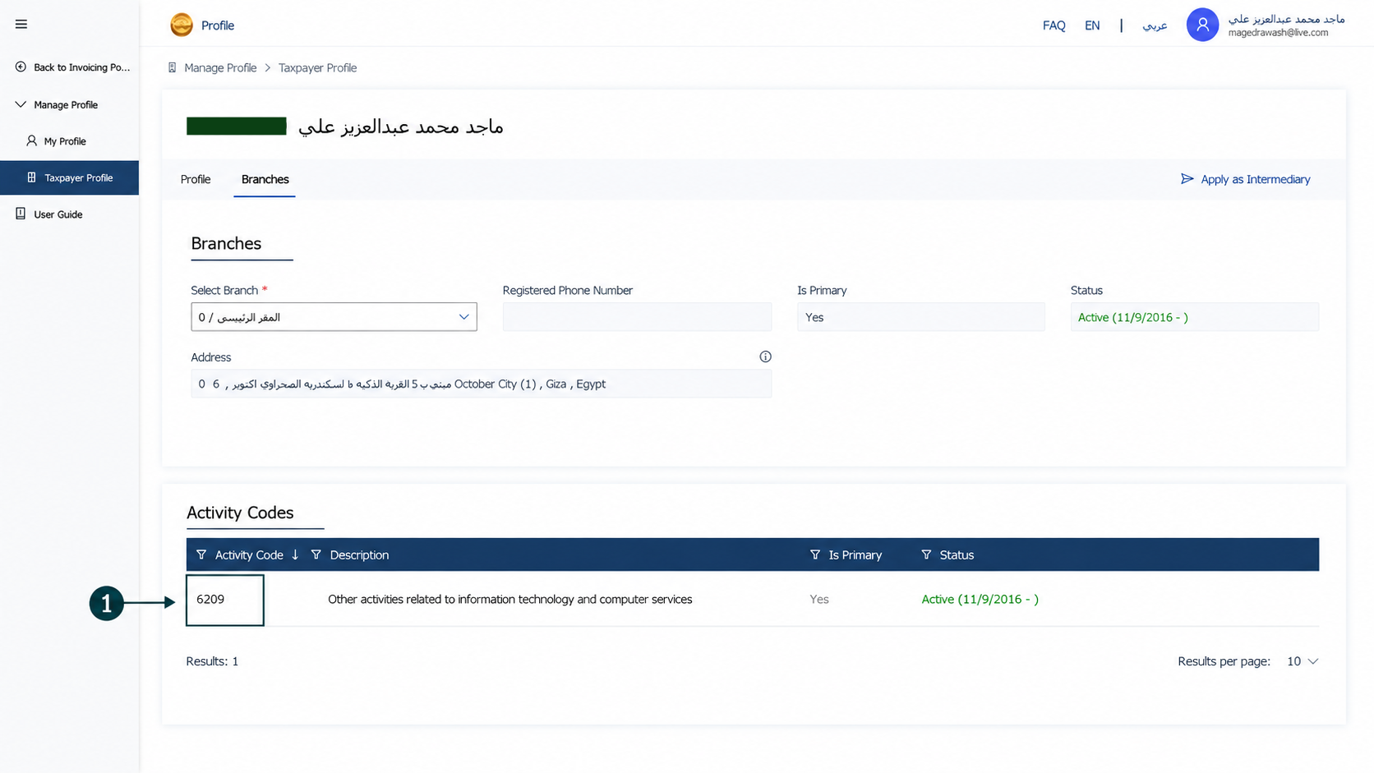Filter by the Description column
The image size is (1374, 773).
click(316, 554)
